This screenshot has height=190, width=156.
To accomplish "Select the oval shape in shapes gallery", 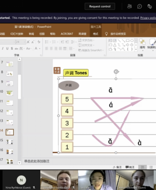I will (x=132, y=41).
